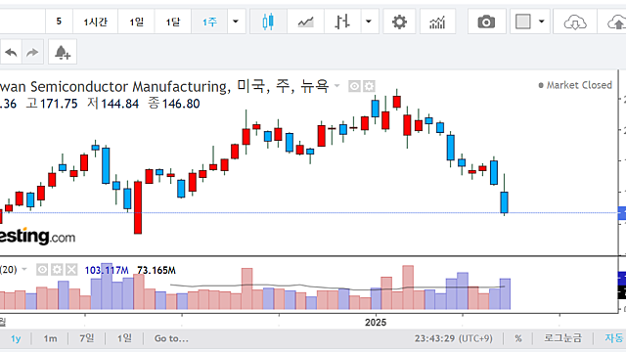Toggle 자동 auto scale
Image resolution: width=626 pixels, height=352 pixels.
pyautogui.click(x=613, y=338)
